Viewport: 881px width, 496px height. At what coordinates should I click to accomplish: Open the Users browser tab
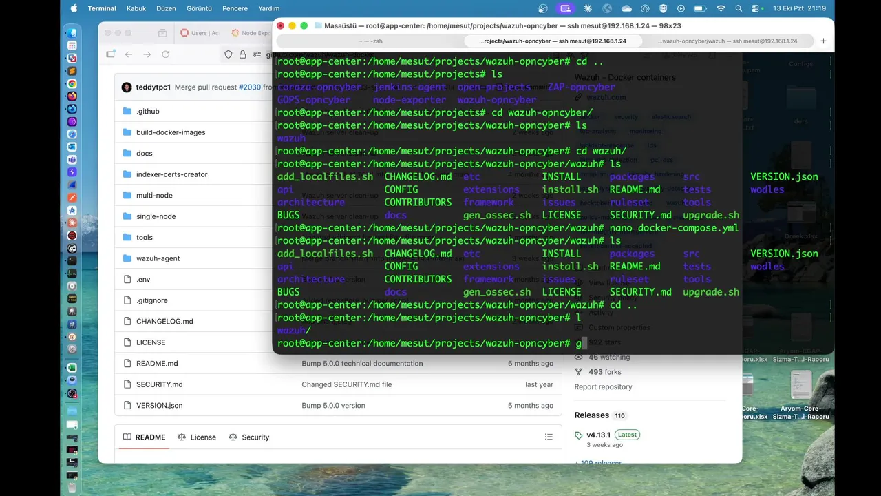coord(200,33)
